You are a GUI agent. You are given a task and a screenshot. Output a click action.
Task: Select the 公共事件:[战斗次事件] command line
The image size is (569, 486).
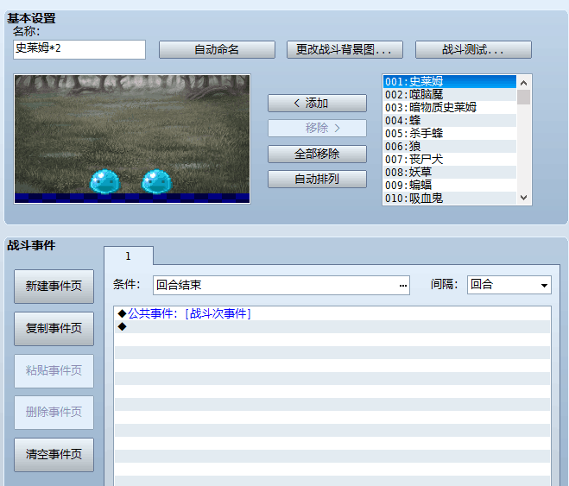pos(332,313)
